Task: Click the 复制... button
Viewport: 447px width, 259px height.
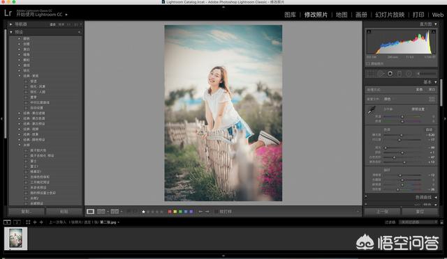Action: coord(27,212)
